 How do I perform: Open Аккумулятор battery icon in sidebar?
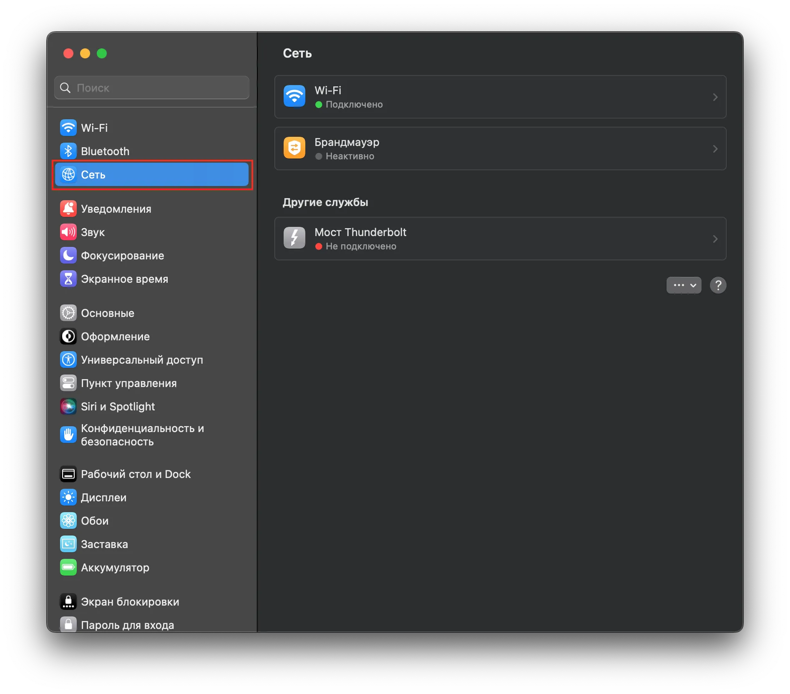[68, 567]
